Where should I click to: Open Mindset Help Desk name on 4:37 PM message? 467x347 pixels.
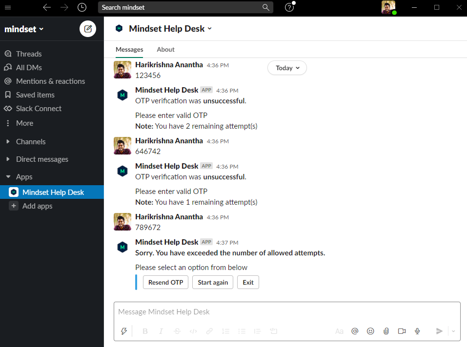point(166,242)
